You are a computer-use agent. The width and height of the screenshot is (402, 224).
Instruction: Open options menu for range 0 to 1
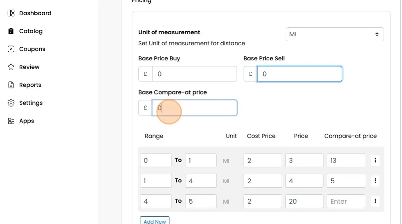[x=375, y=160]
